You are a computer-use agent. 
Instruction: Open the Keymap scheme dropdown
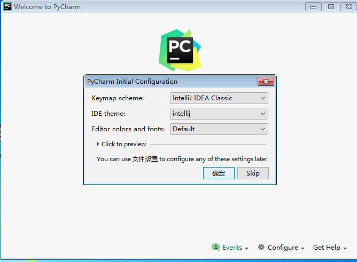point(219,98)
